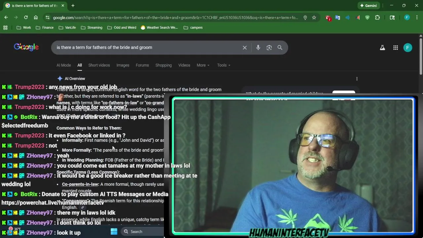The height and width of the screenshot is (238, 423).
Task: Open the Extensions puzzle menu
Action: (377, 18)
